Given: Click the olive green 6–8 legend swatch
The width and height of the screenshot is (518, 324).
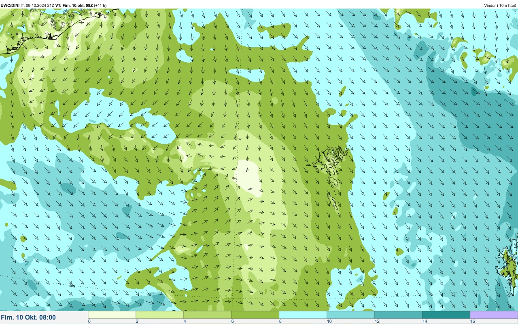Looking at the screenshot, I should click(x=255, y=315).
